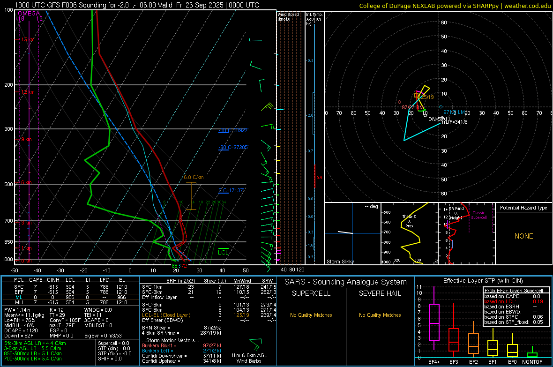Click the 'based on STPC: 0.06' line
553x367 pixels.
coord(514,317)
